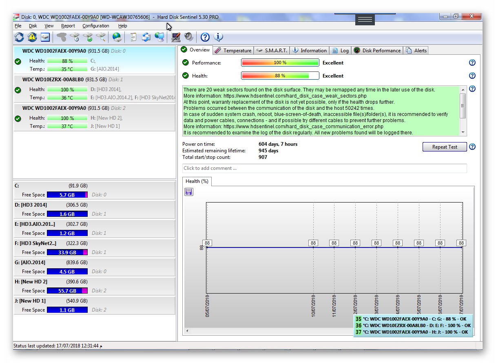
Task: Open the monitor with pen configuration icon
Action: (176, 37)
